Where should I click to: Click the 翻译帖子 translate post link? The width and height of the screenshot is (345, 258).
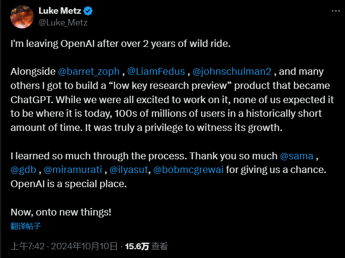[26, 226]
